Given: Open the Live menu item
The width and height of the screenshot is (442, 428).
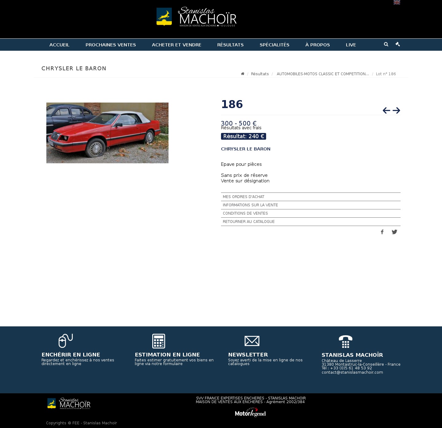Looking at the screenshot, I should point(351,45).
